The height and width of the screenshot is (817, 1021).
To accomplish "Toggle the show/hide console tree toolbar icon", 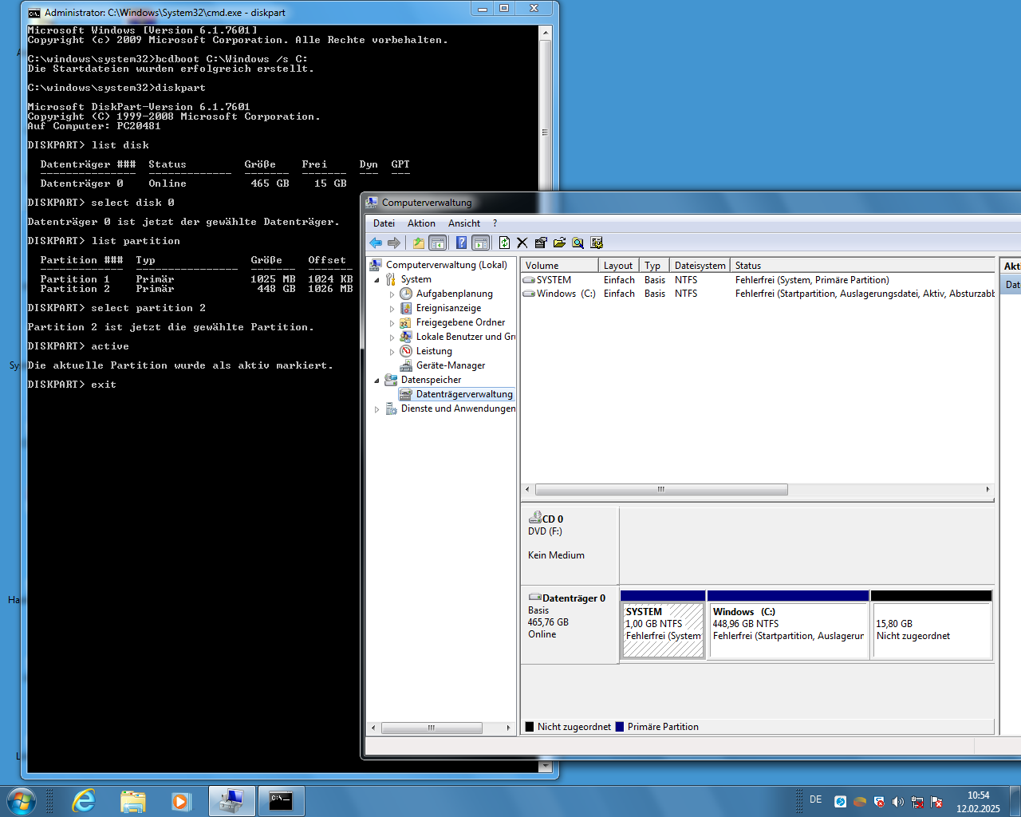I will (437, 243).
